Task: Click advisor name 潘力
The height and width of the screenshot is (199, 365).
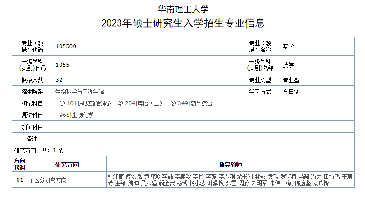Action: tap(317, 176)
